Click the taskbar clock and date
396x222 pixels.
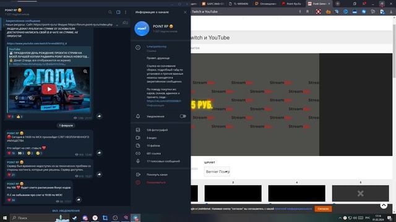378,218
